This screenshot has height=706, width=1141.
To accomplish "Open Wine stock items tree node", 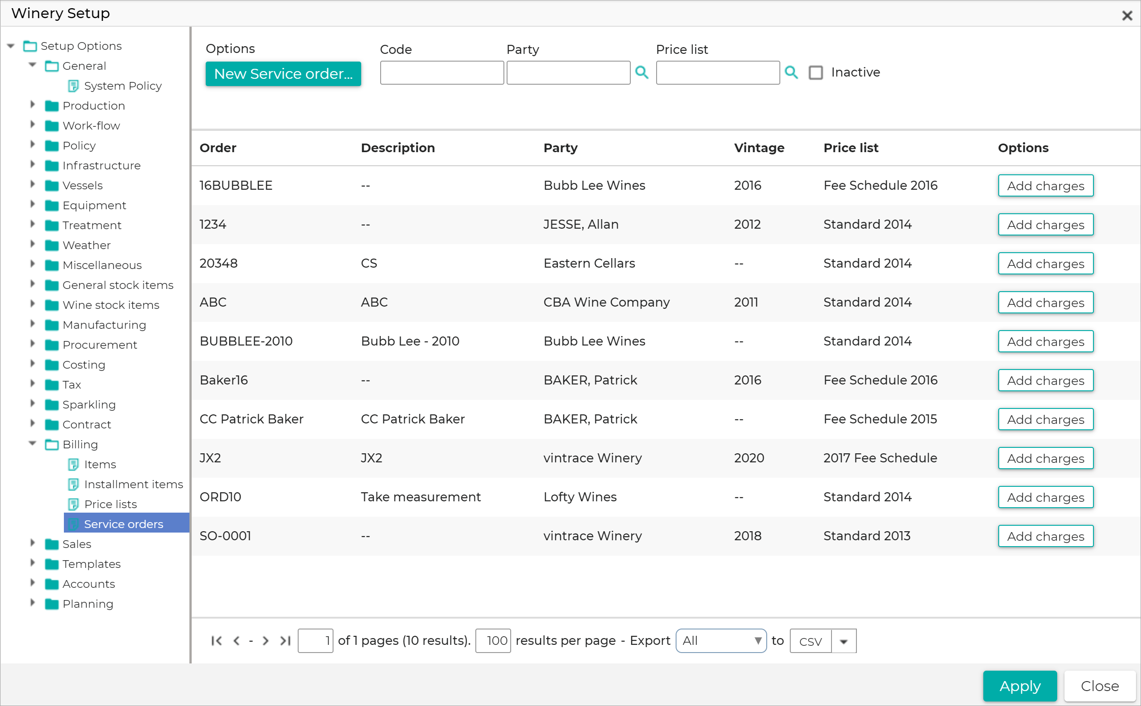I will [x=111, y=305].
